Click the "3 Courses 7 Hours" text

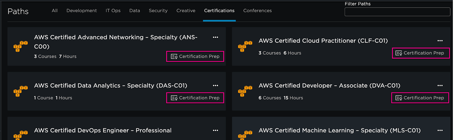point(55,56)
